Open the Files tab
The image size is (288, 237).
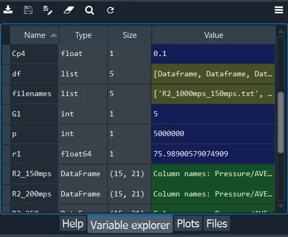217,224
